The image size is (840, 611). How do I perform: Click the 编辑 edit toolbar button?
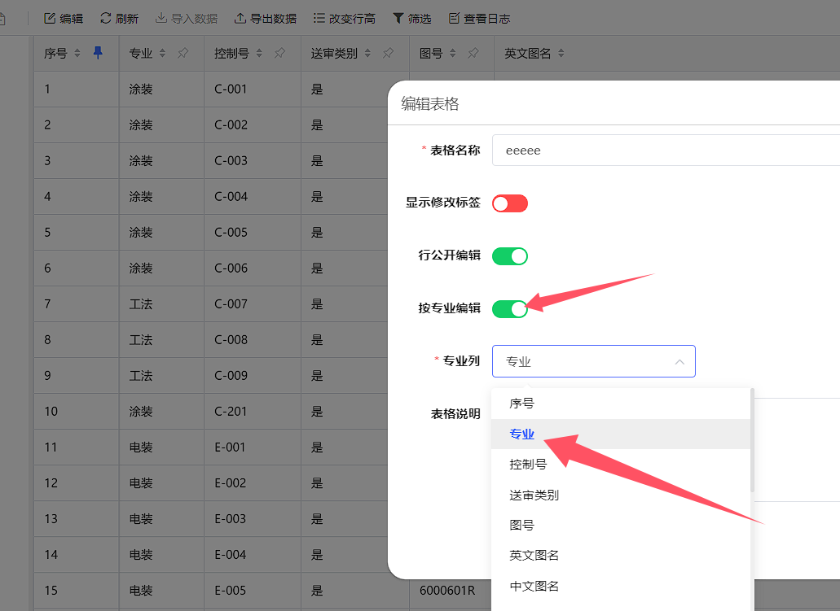coord(64,19)
